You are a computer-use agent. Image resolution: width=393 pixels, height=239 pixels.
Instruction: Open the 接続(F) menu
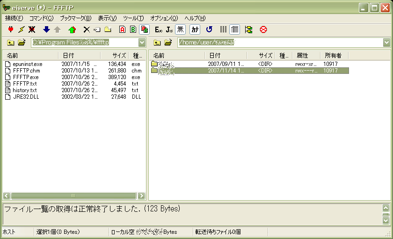(x=14, y=18)
